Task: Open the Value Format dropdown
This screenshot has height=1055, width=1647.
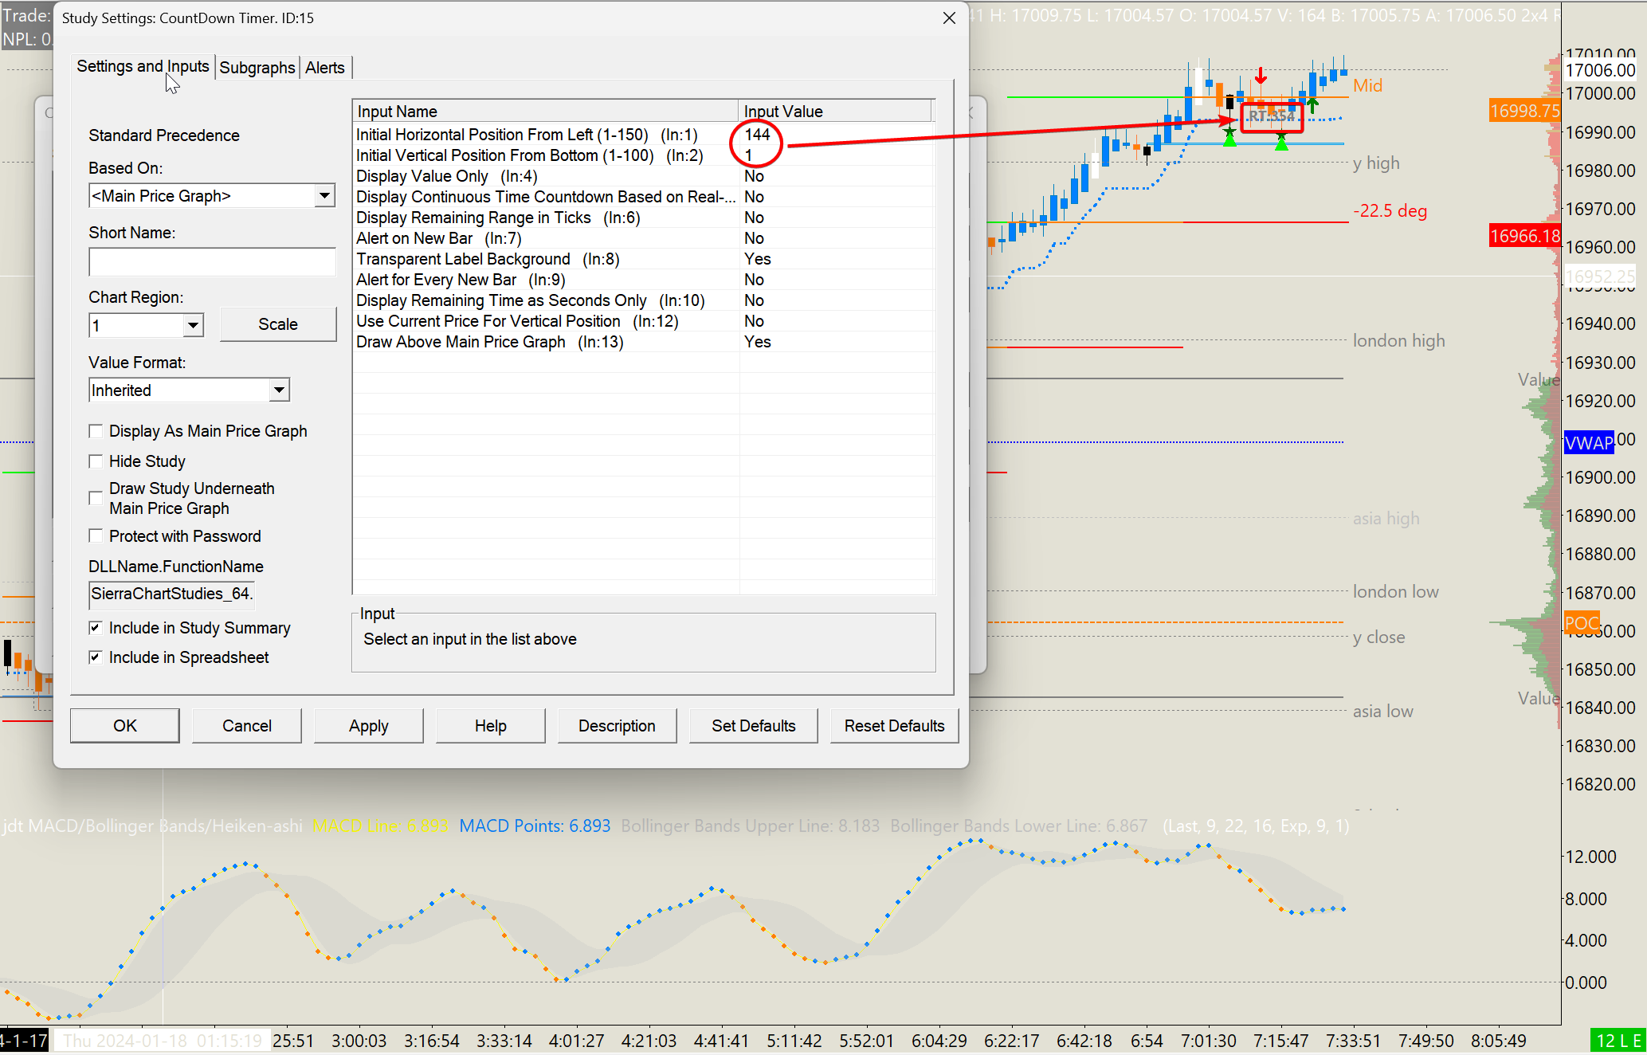Action: tap(279, 390)
